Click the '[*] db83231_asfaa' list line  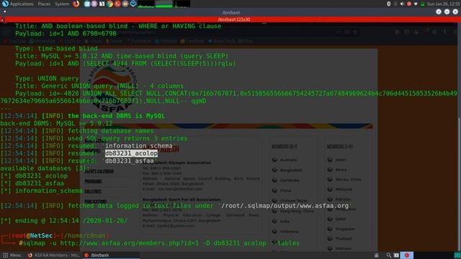click(32, 183)
